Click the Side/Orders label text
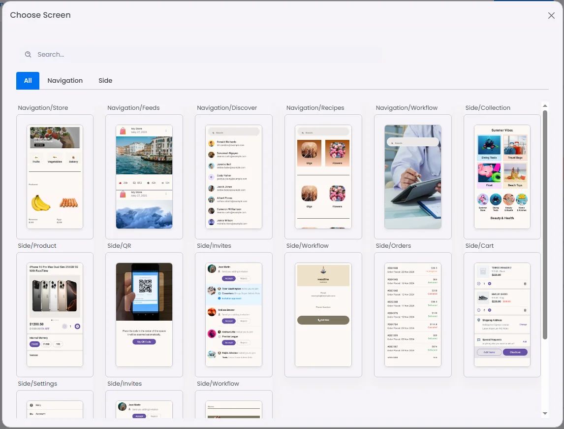The height and width of the screenshot is (429, 564). click(393, 245)
